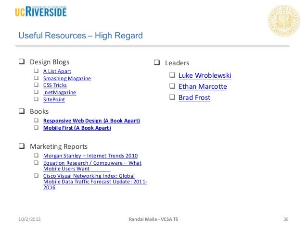This screenshot has height=230, width=307.
Task: Click the bullet box beside Luke Wroblewski
Action: [x=172, y=75]
